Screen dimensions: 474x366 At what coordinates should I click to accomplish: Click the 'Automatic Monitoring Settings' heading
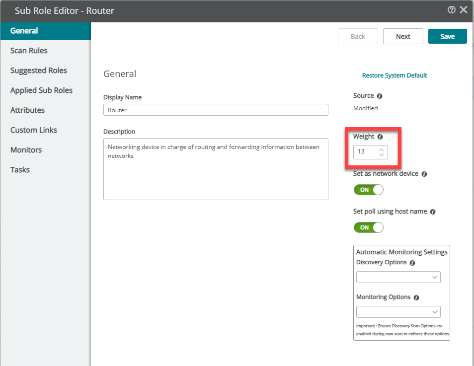point(402,252)
